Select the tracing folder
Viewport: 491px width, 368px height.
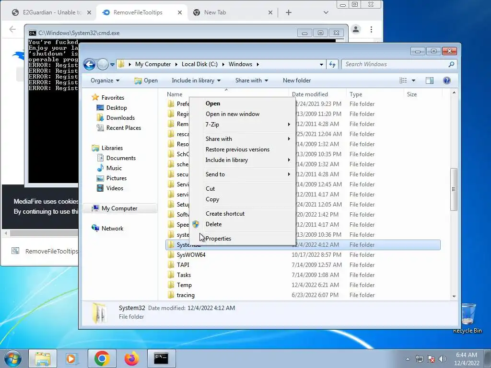[x=186, y=295]
